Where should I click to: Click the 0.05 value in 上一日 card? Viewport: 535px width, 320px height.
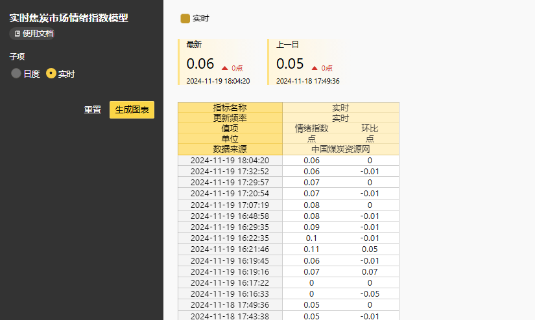(x=290, y=63)
